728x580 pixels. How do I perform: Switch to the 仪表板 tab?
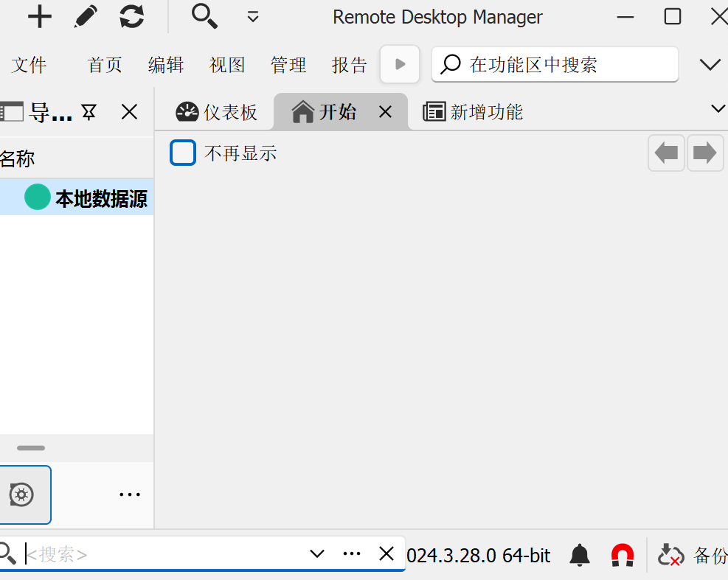point(216,112)
